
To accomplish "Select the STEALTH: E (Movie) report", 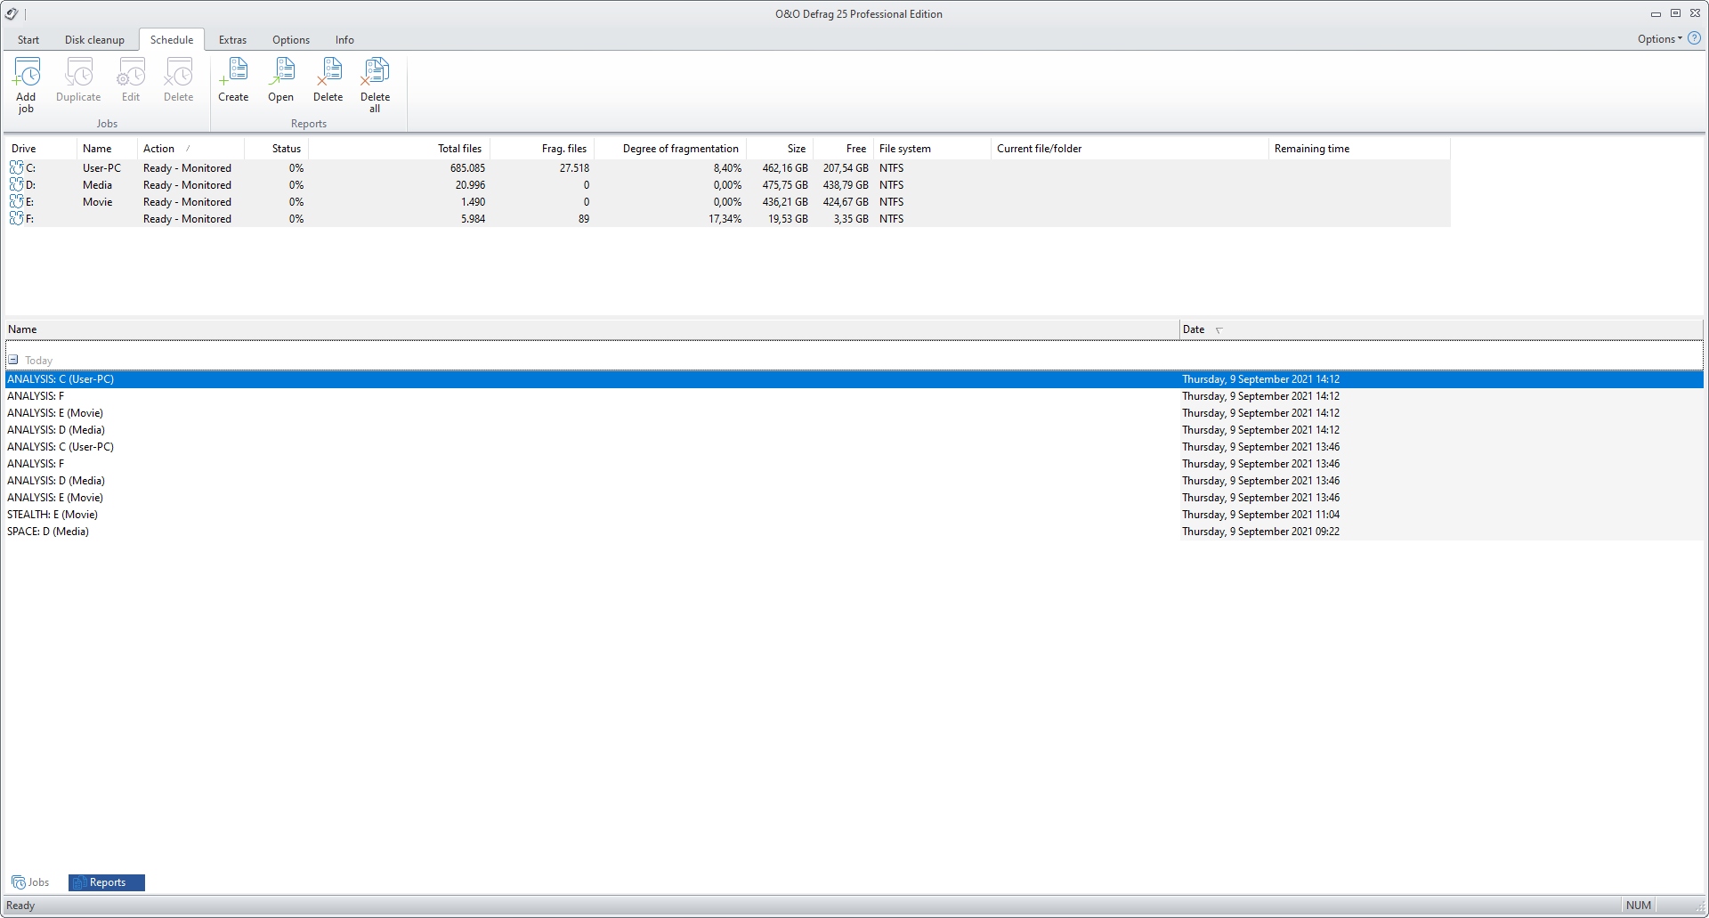I will 854,515.
